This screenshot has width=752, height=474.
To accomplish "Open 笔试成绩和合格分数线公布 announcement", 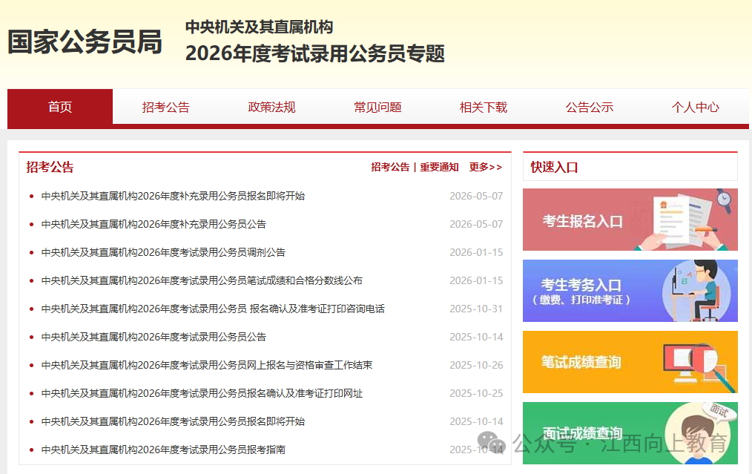I will click(202, 280).
